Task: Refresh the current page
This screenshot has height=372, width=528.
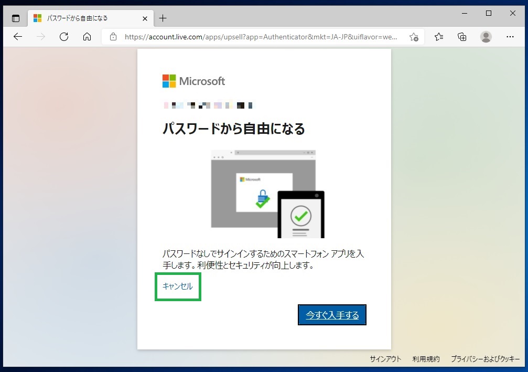Action: click(x=64, y=37)
